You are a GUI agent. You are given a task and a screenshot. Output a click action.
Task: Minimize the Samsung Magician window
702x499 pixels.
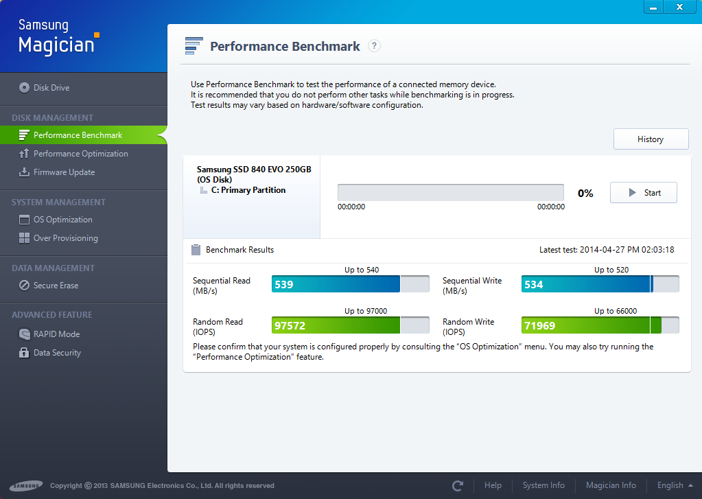click(x=653, y=7)
